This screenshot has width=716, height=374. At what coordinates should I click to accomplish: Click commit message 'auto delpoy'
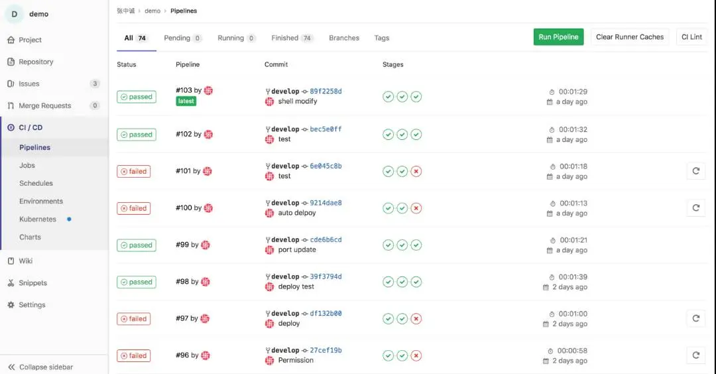(x=297, y=213)
